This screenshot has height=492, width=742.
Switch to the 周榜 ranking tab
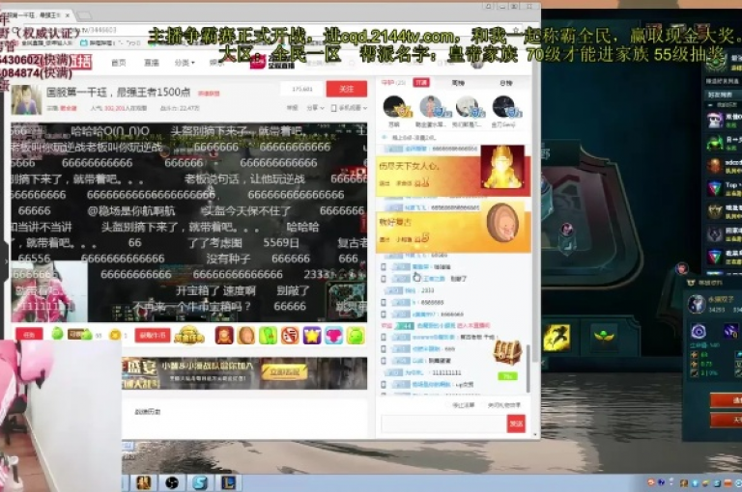click(x=458, y=83)
